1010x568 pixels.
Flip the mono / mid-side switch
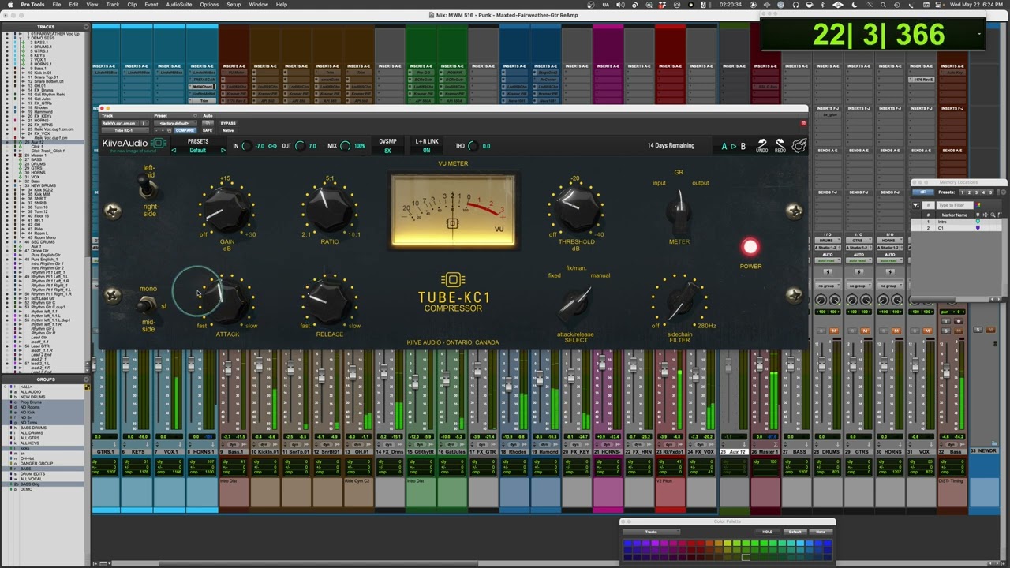point(147,305)
